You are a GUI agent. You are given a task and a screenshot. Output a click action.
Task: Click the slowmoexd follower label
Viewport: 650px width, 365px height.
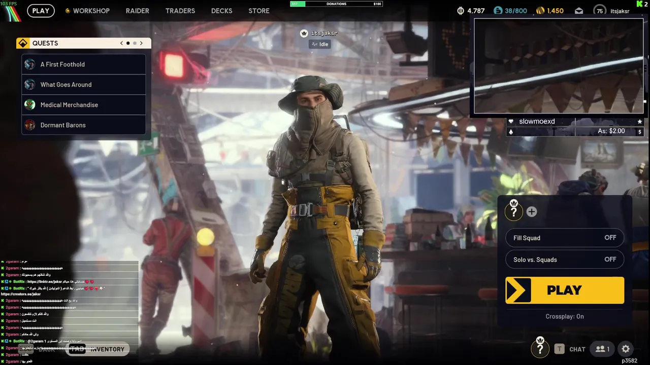[537, 122]
